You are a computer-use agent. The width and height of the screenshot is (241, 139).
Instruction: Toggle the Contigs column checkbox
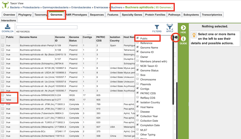[138, 88]
